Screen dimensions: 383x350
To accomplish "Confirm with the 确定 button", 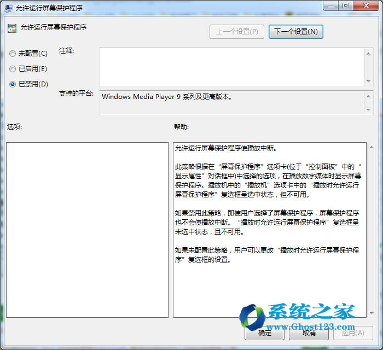I will (264, 332).
